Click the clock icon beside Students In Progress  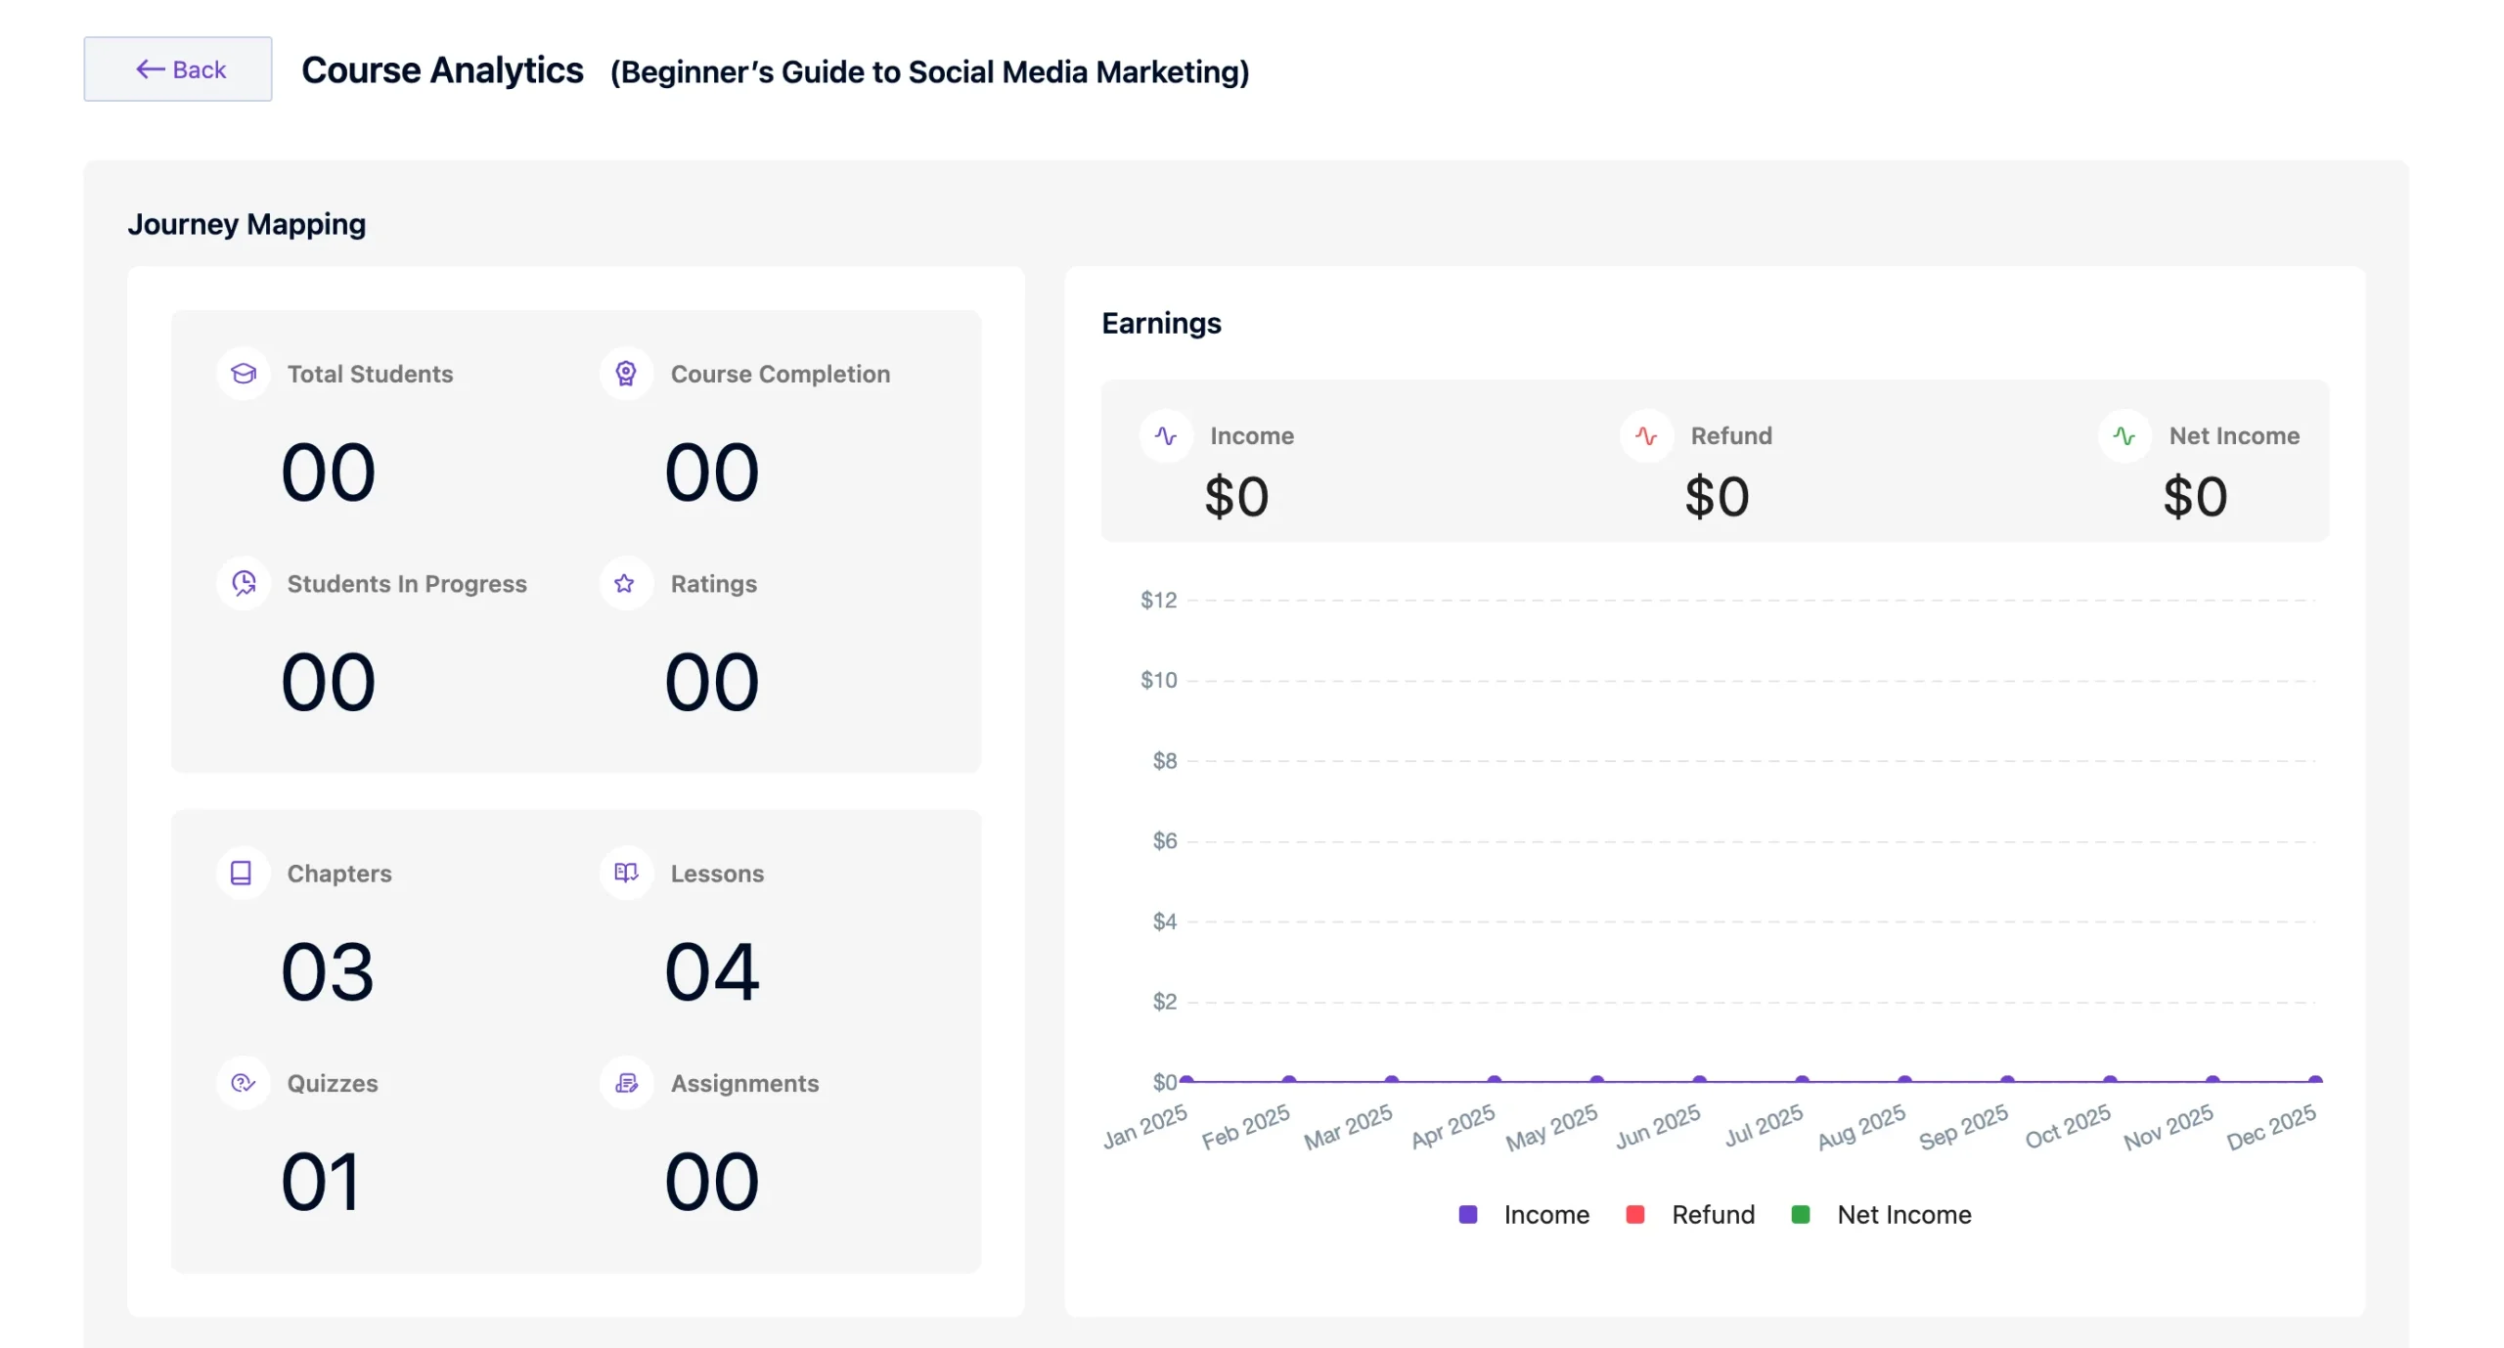click(x=243, y=583)
